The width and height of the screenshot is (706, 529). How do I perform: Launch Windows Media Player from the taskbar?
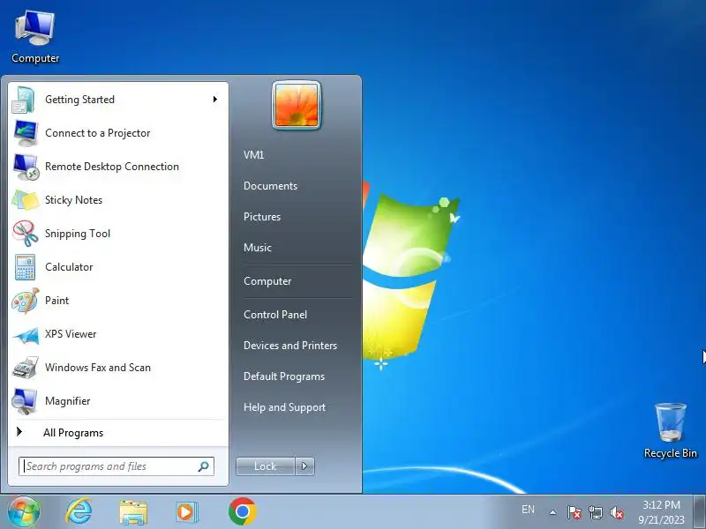186,512
